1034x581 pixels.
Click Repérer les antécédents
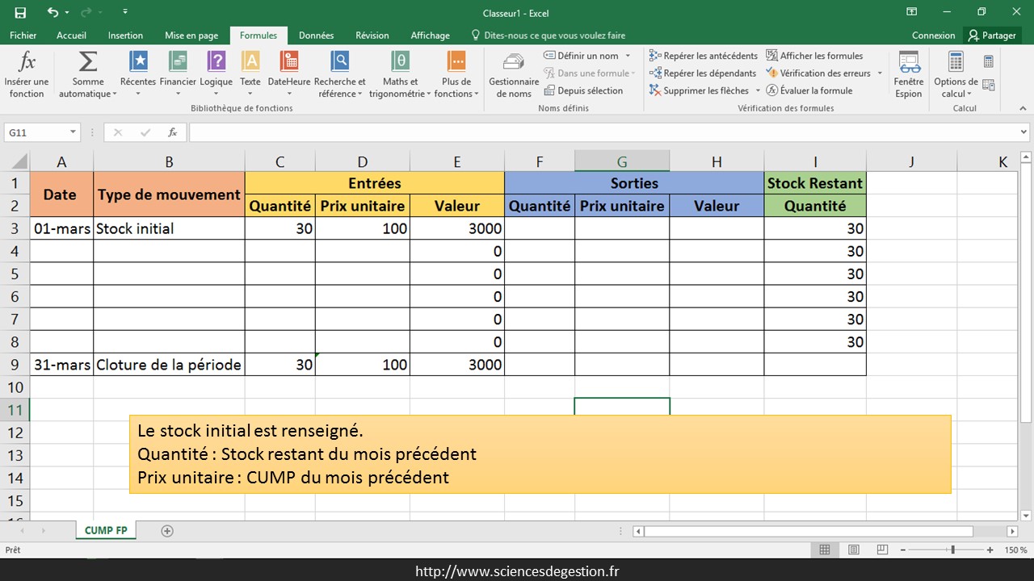[703, 56]
